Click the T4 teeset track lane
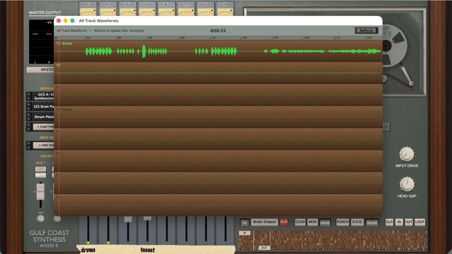 218,117
